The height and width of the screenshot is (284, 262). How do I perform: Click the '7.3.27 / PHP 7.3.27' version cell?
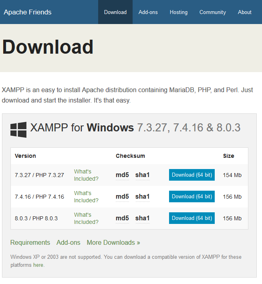(39, 175)
